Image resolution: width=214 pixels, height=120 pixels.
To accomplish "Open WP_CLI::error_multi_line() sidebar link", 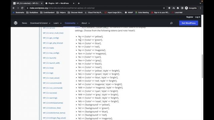I will pyautogui.click(x=53, y=33).
